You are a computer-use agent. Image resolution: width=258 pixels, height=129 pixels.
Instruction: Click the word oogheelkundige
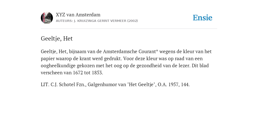[58, 66]
